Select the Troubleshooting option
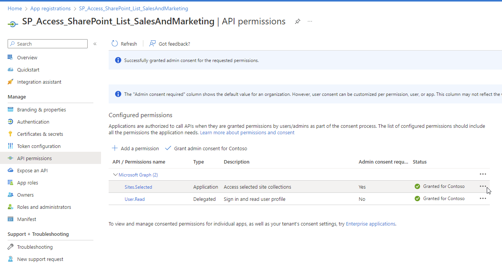 tap(35, 246)
